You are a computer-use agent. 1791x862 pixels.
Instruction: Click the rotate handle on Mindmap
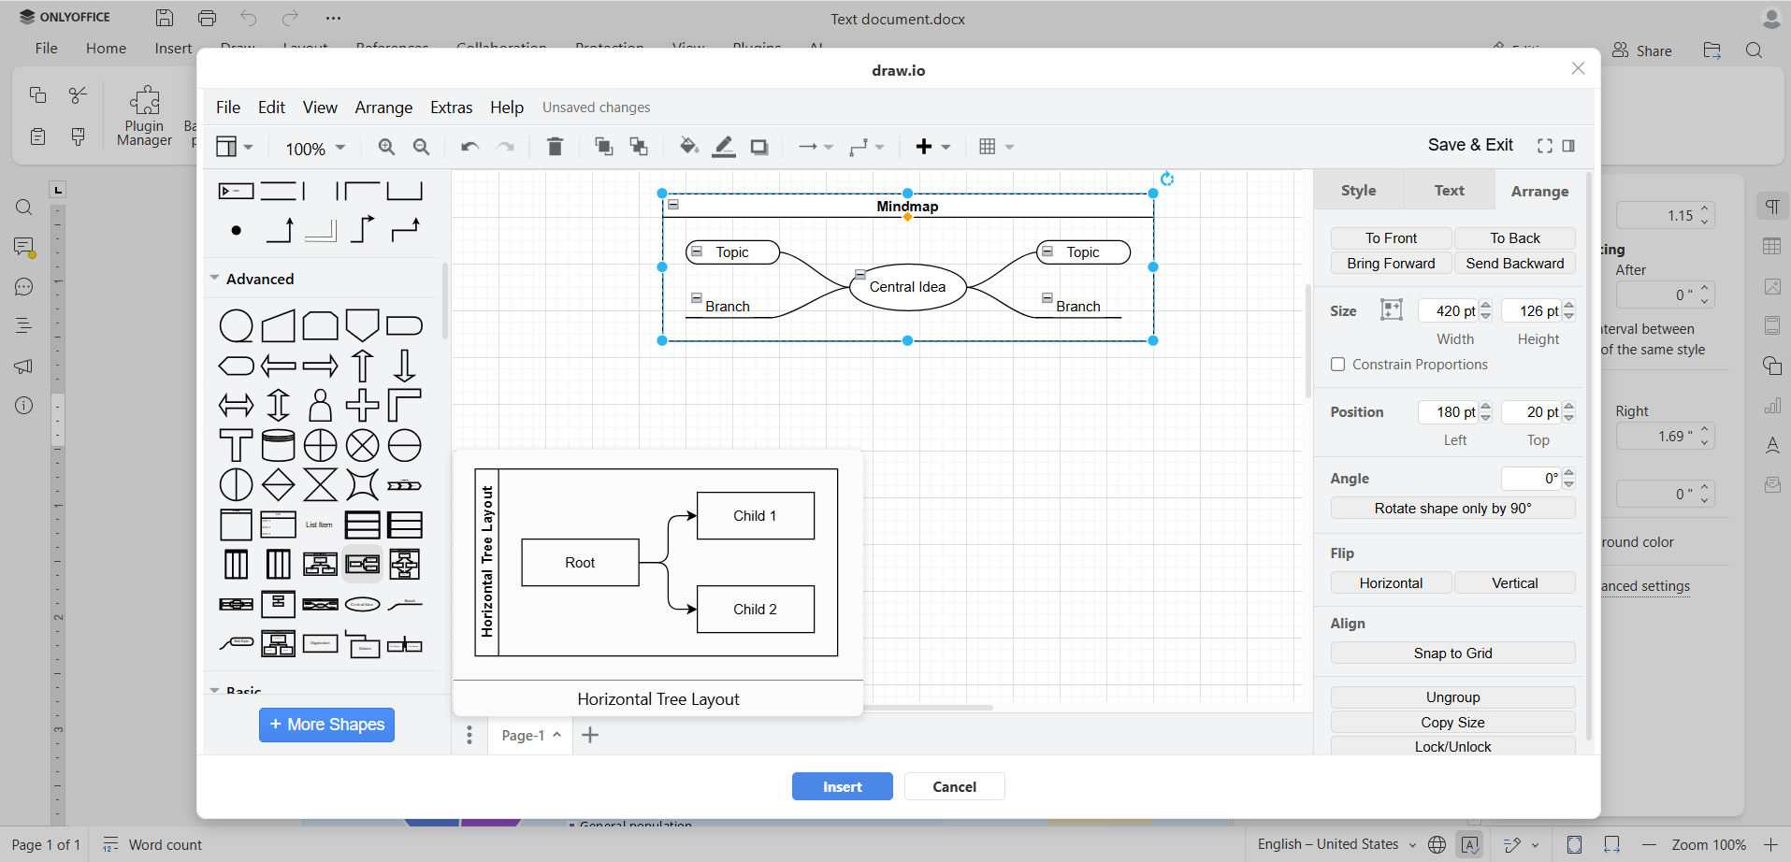click(1166, 179)
